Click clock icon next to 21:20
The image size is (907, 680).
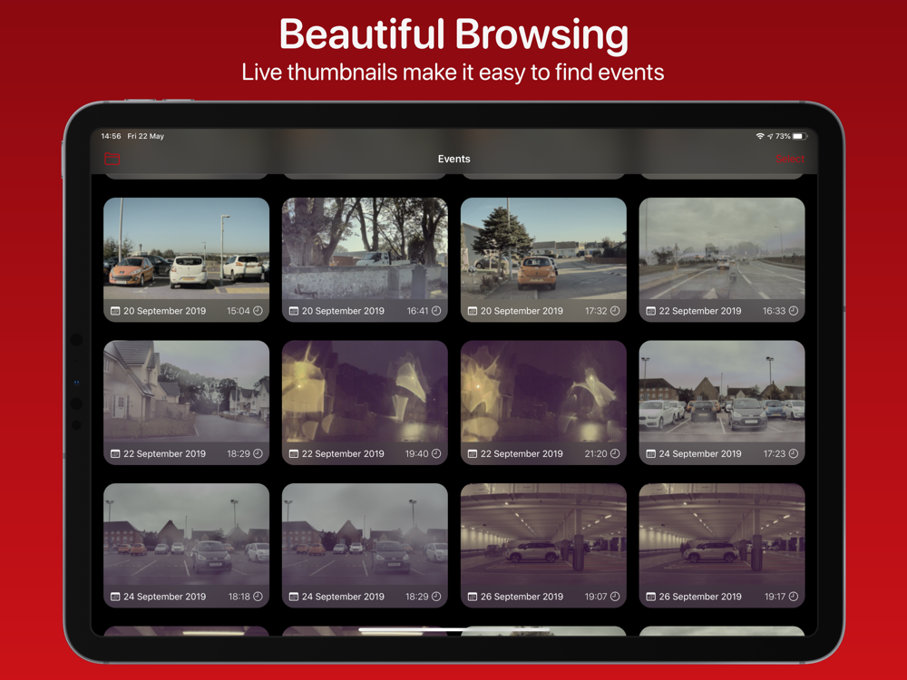pos(615,453)
